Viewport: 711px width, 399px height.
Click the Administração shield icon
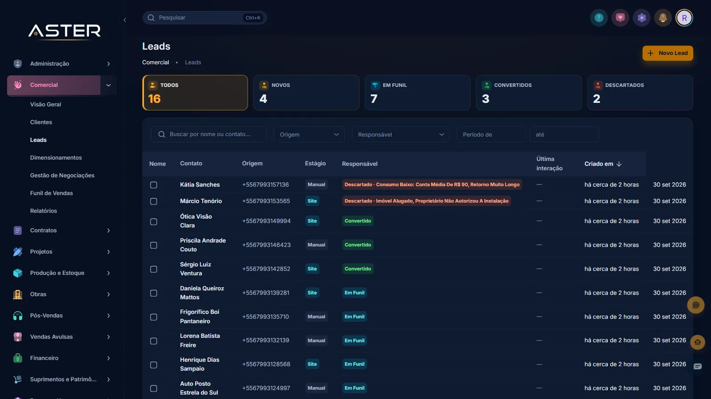pyautogui.click(x=18, y=64)
